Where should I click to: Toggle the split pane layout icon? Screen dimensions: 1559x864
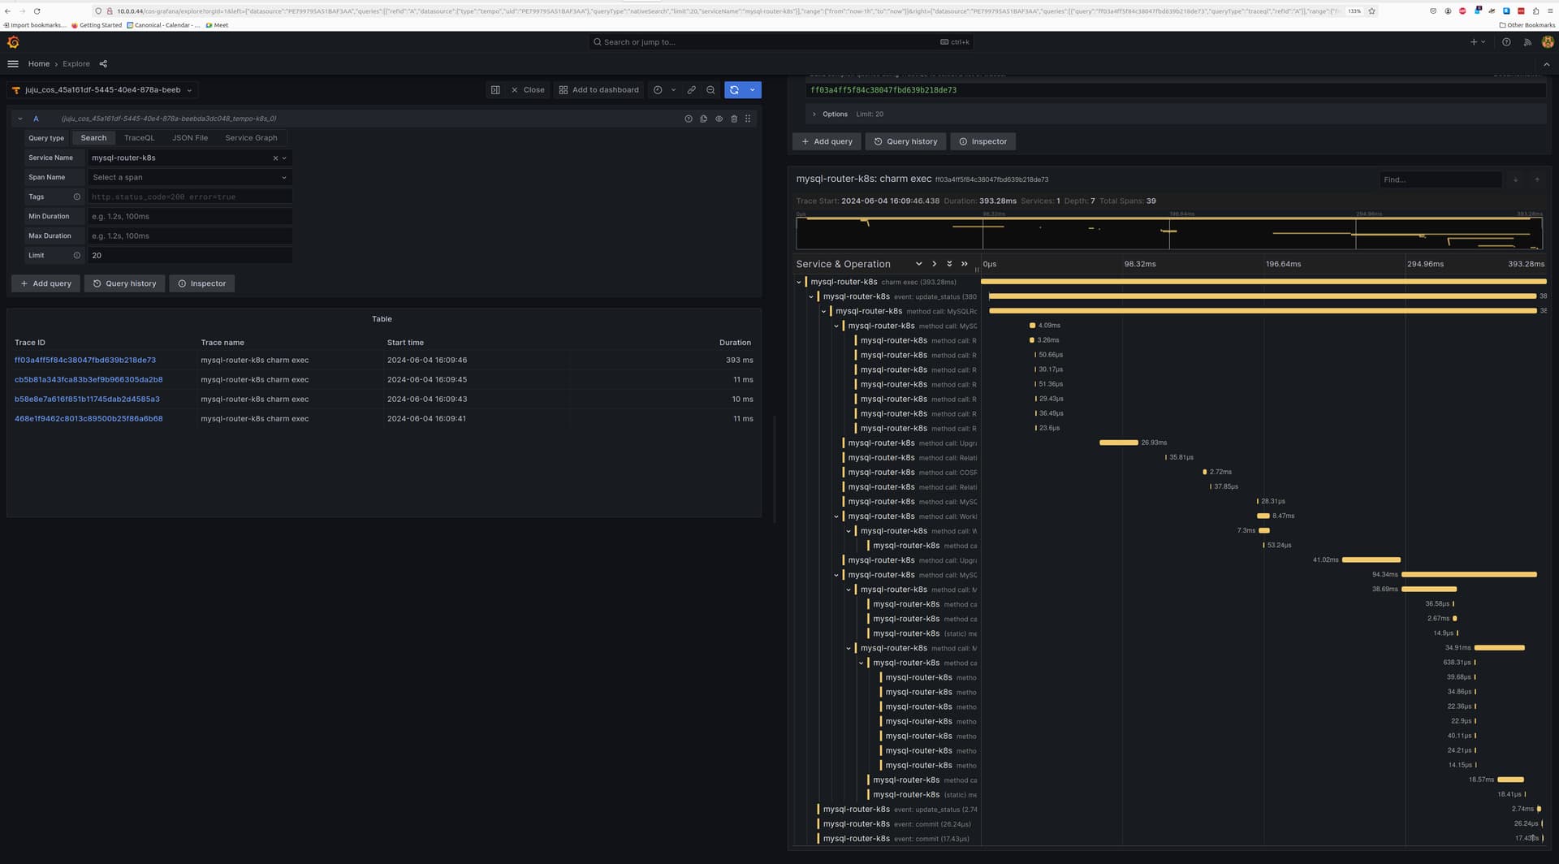[x=495, y=90]
